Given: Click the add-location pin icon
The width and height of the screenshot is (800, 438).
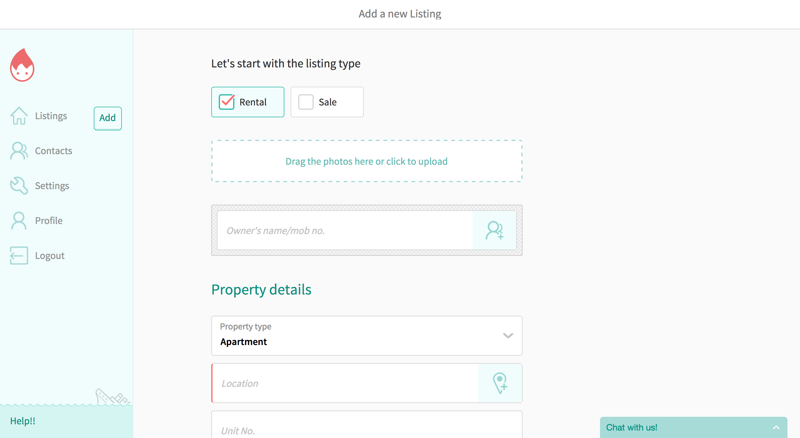Looking at the screenshot, I should coord(500,383).
